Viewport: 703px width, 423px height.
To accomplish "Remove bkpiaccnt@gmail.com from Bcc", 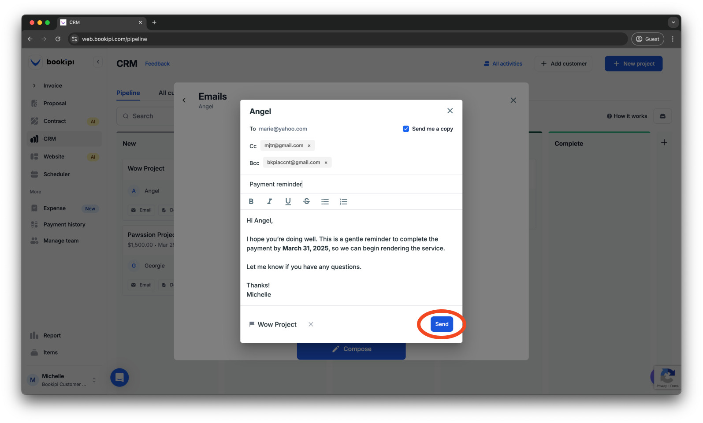I will [326, 163].
